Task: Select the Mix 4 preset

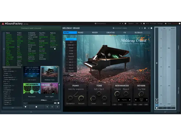Action: (x=71, y=68)
